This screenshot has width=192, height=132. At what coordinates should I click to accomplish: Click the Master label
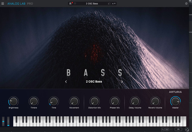click(175, 108)
